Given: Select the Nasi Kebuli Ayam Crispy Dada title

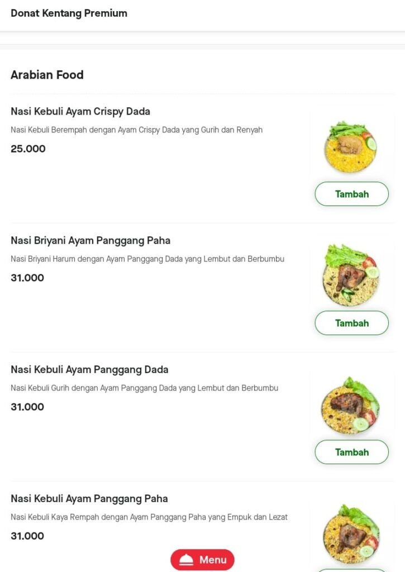Looking at the screenshot, I should (x=80, y=111).
